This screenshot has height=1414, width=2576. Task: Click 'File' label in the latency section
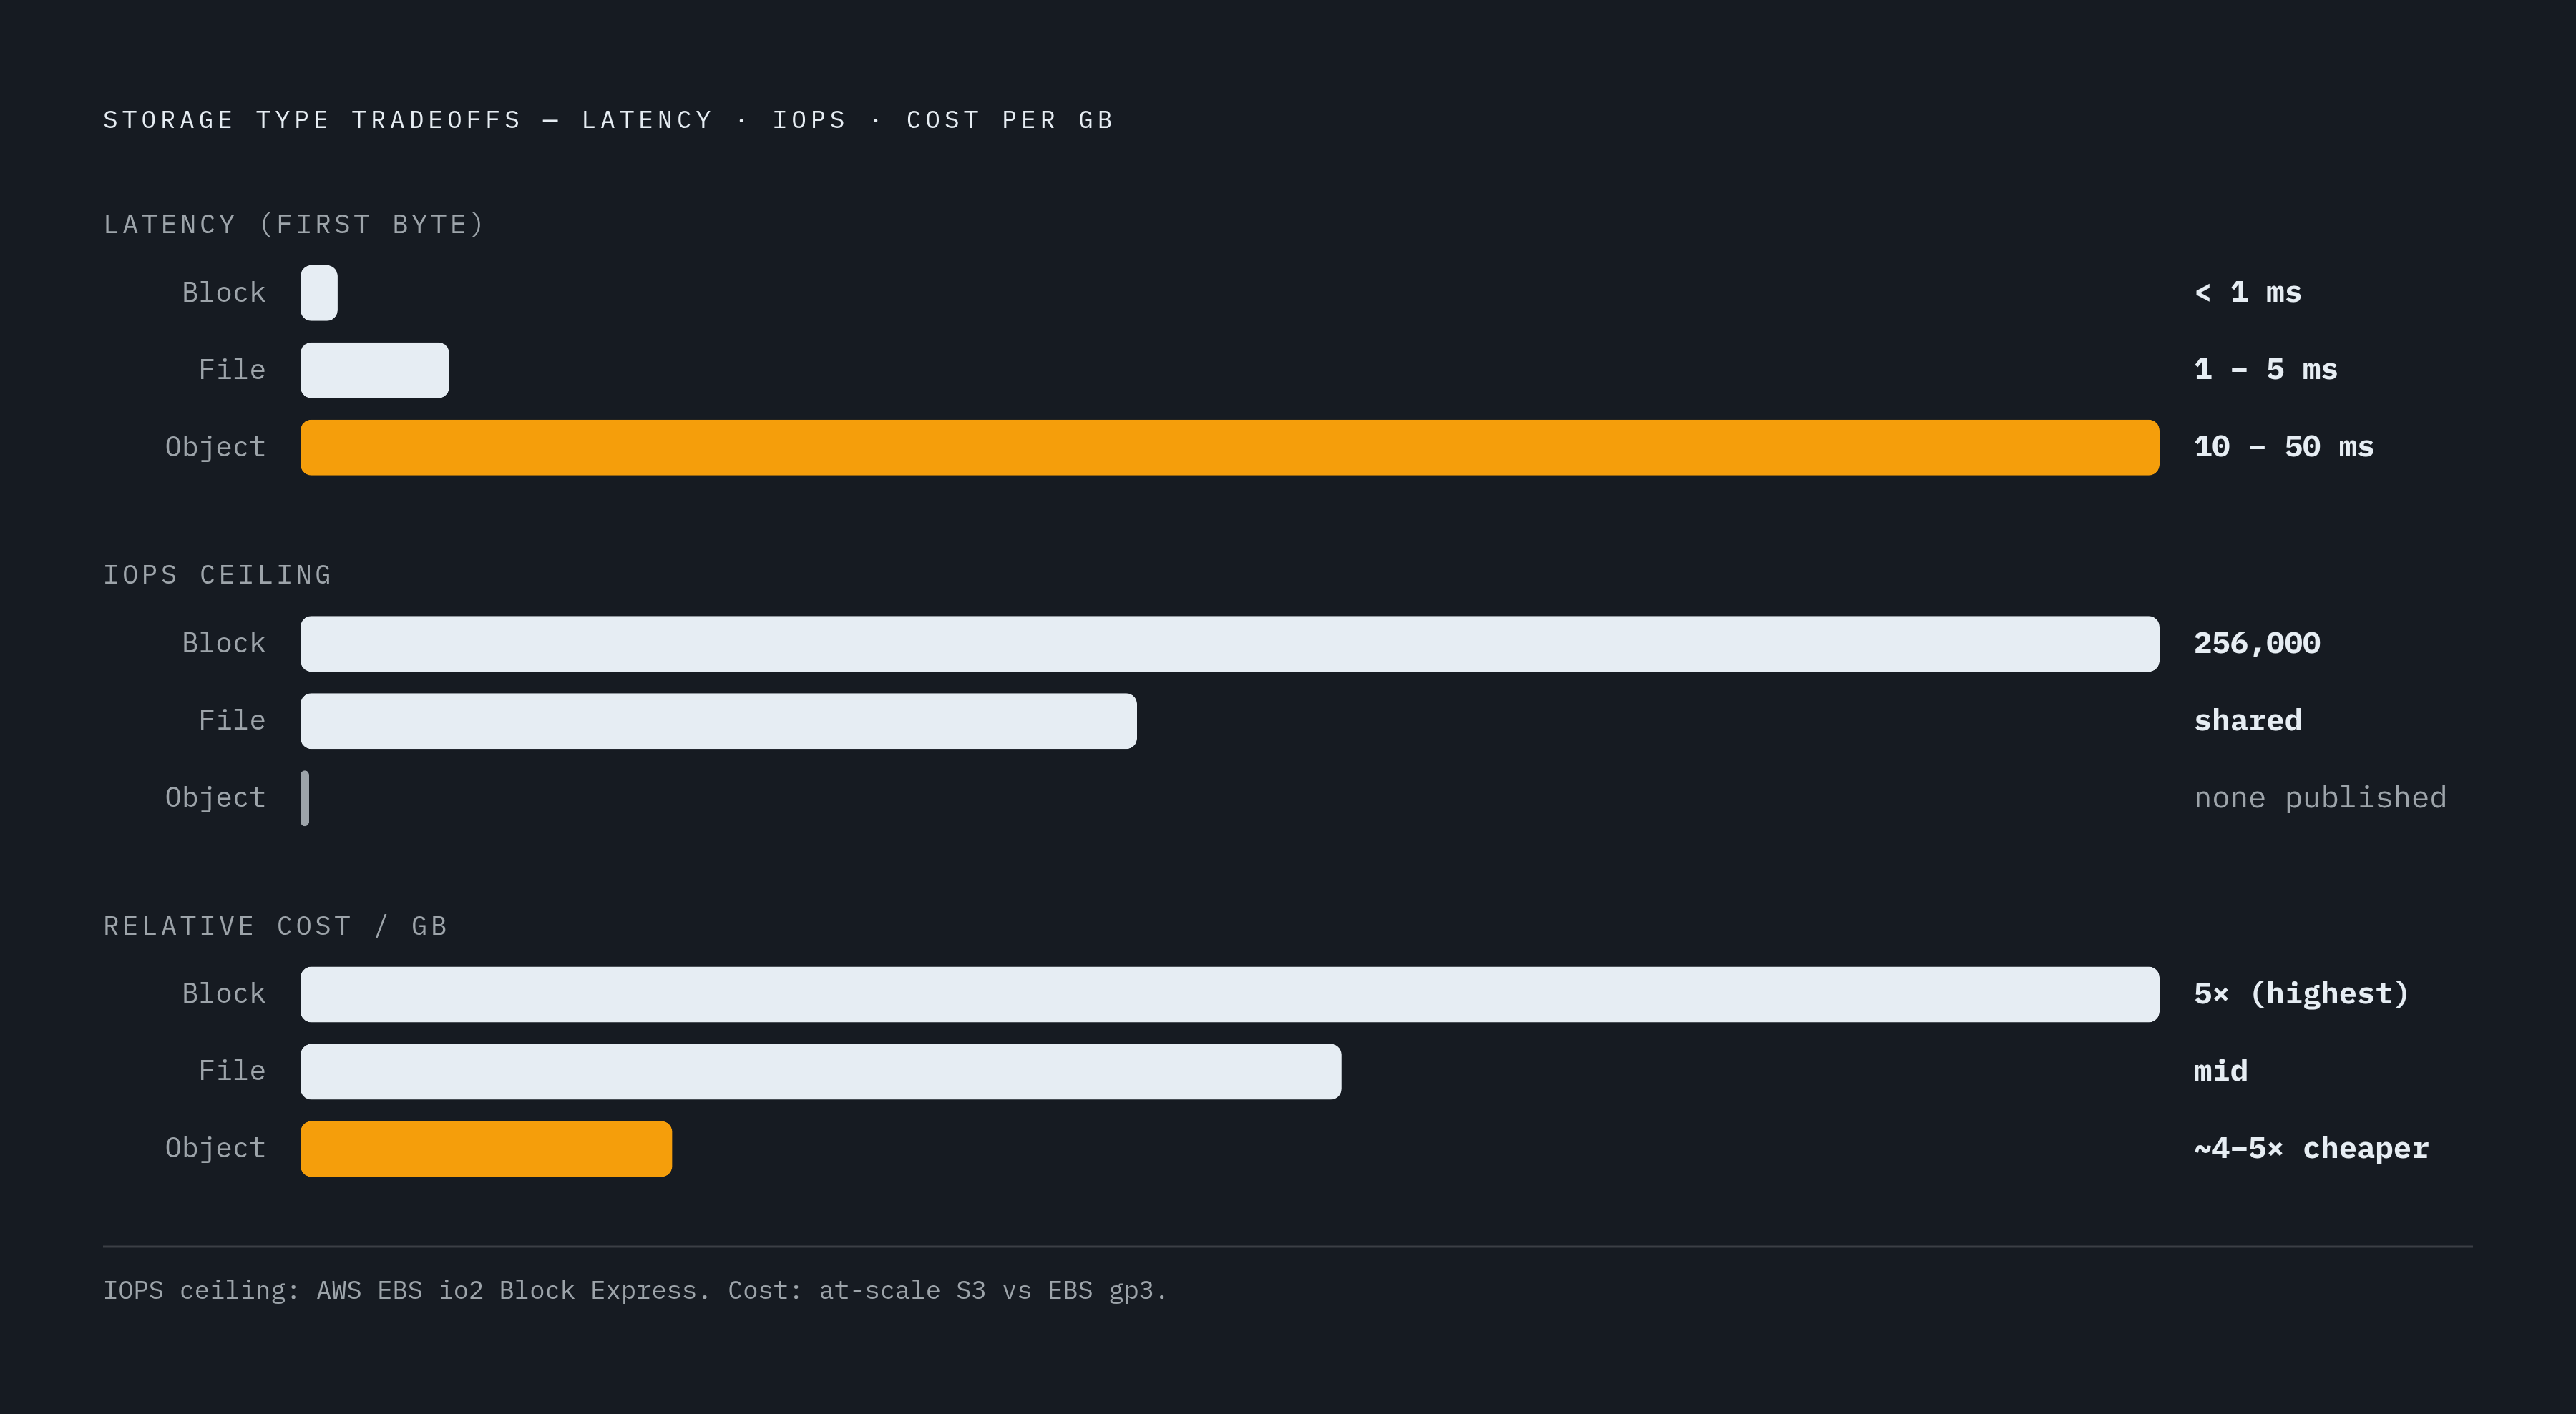click(x=232, y=370)
